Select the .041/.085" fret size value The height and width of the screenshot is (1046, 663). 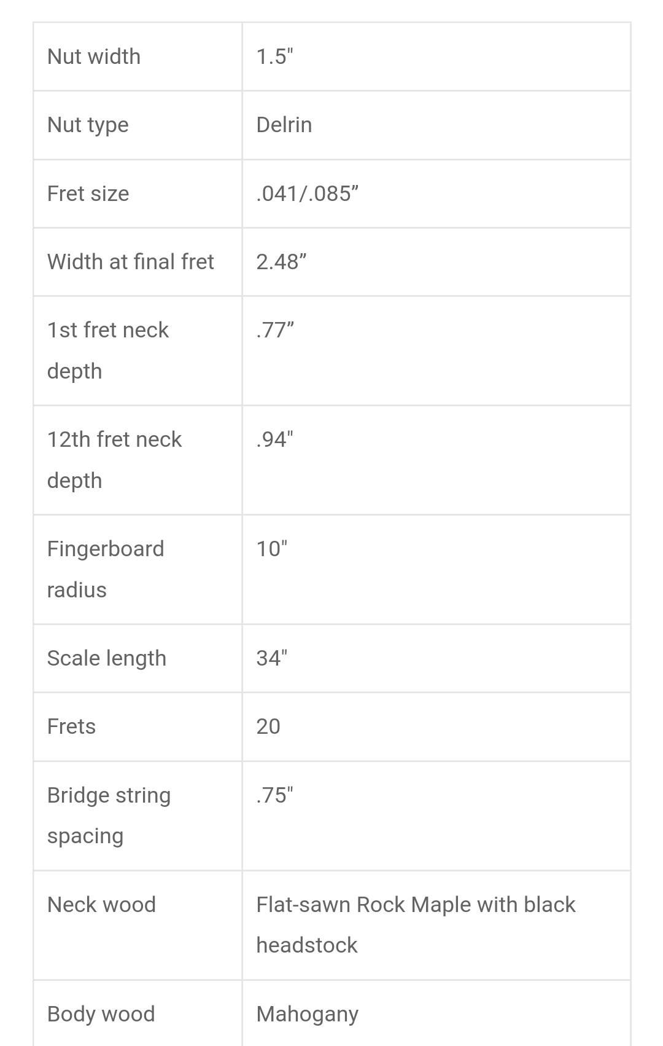307,194
